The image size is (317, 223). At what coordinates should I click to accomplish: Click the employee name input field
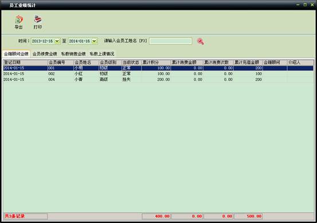tap(170, 41)
